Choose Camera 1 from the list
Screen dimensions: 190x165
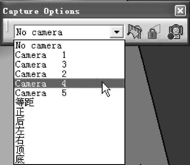pyautogui.click(x=70, y=55)
